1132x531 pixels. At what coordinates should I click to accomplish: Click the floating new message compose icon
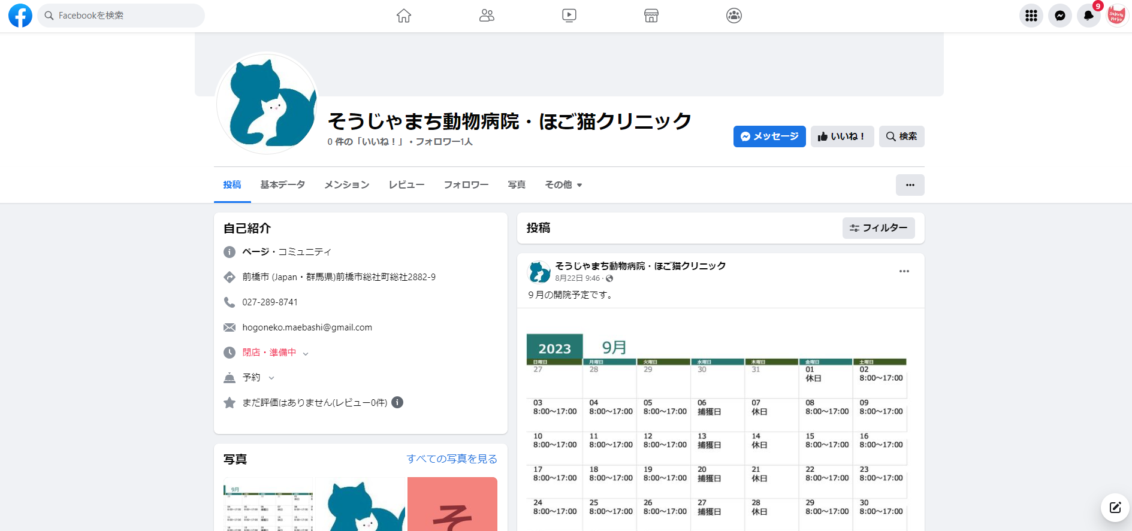pyautogui.click(x=1115, y=508)
